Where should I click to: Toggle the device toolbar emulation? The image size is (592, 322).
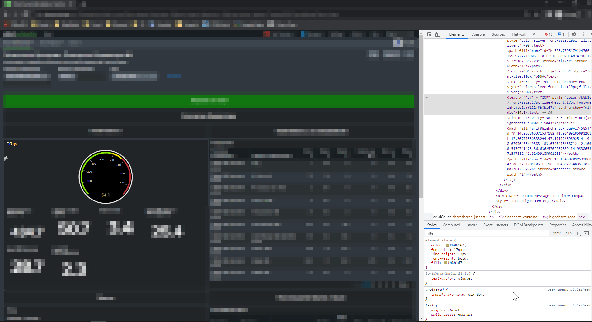pyautogui.click(x=438, y=34)
